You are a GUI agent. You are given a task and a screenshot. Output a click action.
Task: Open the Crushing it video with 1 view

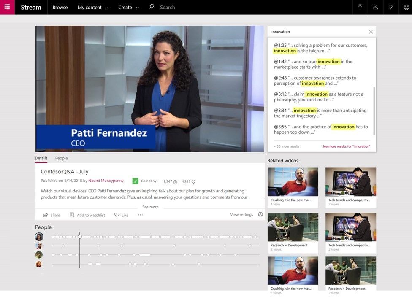coord(293,188)
